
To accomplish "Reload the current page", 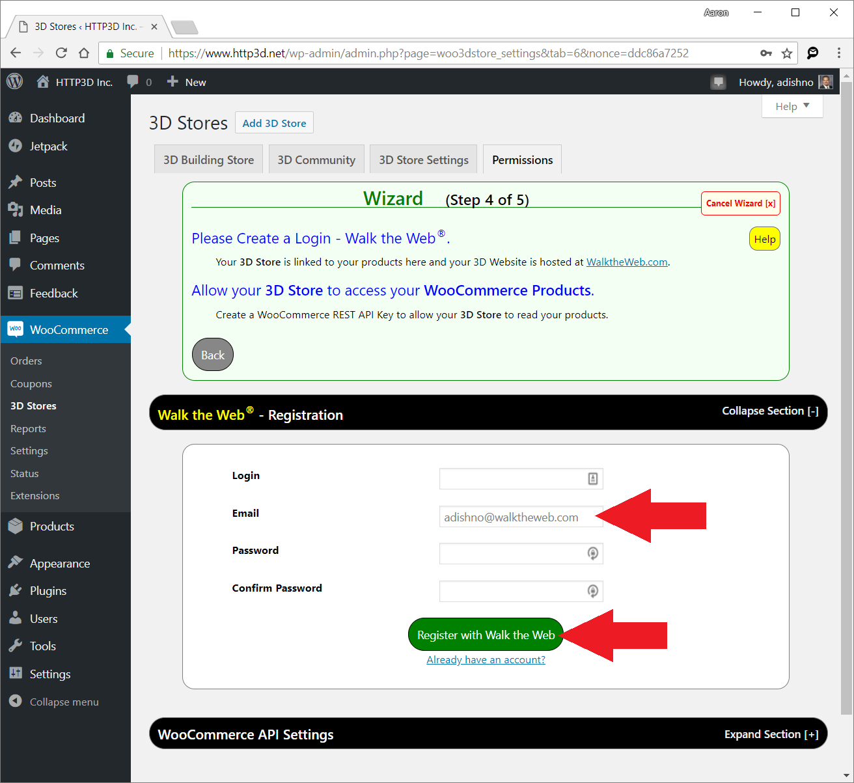I will (x=61, y=53).
